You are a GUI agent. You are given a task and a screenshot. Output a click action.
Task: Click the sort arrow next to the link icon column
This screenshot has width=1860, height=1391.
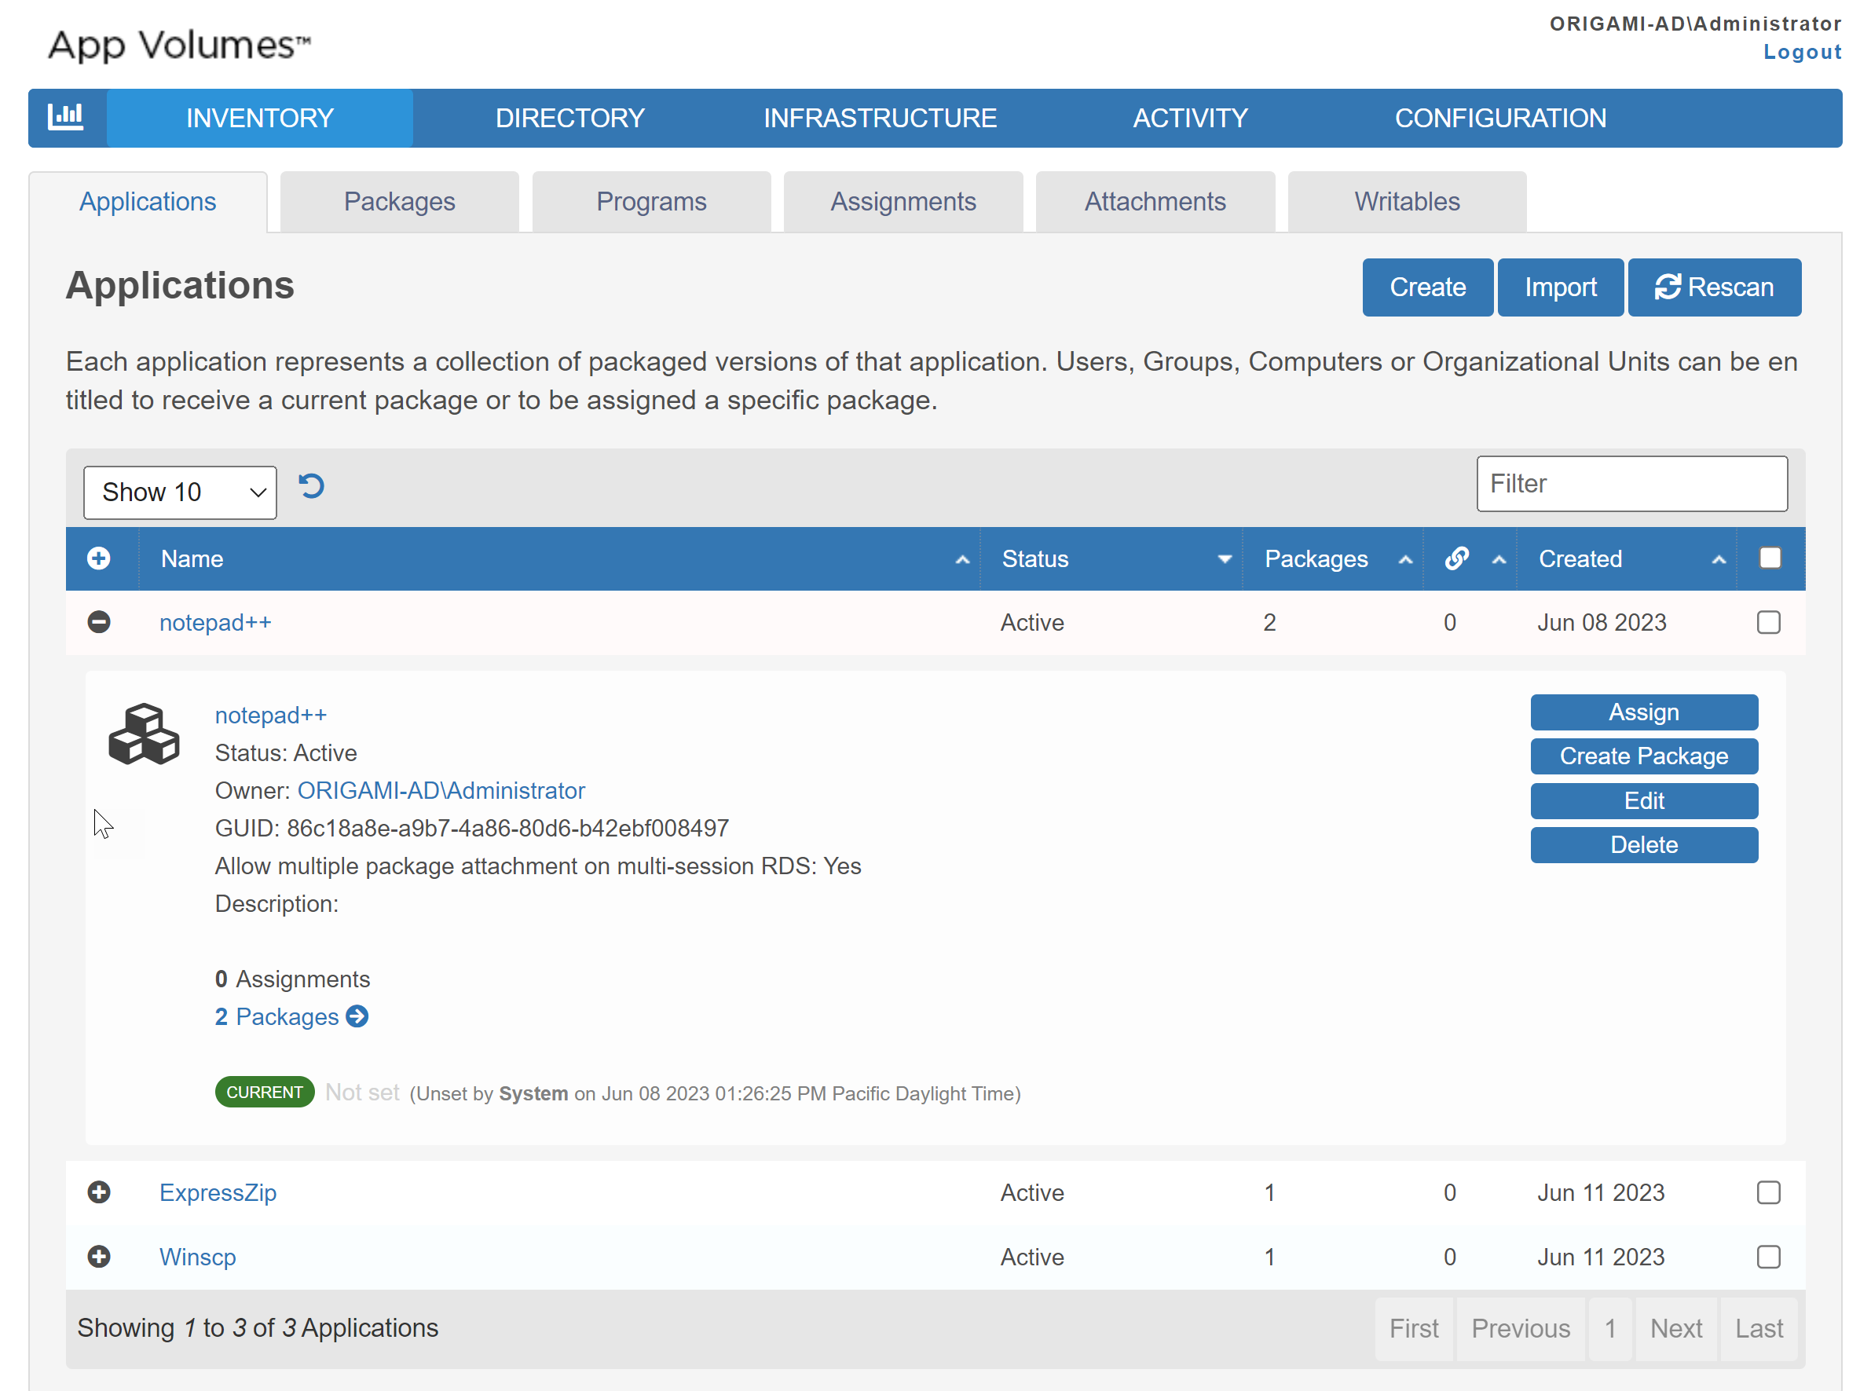coord(1499,560)
